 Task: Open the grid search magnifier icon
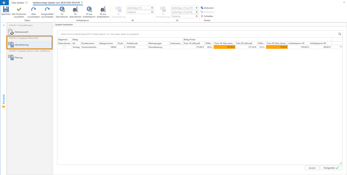click(340, 34)
